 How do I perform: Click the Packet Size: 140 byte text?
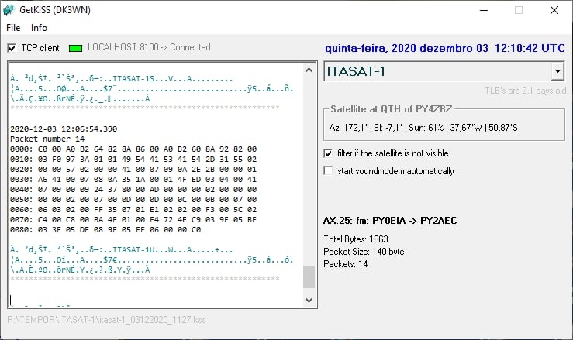click(364, 252)
